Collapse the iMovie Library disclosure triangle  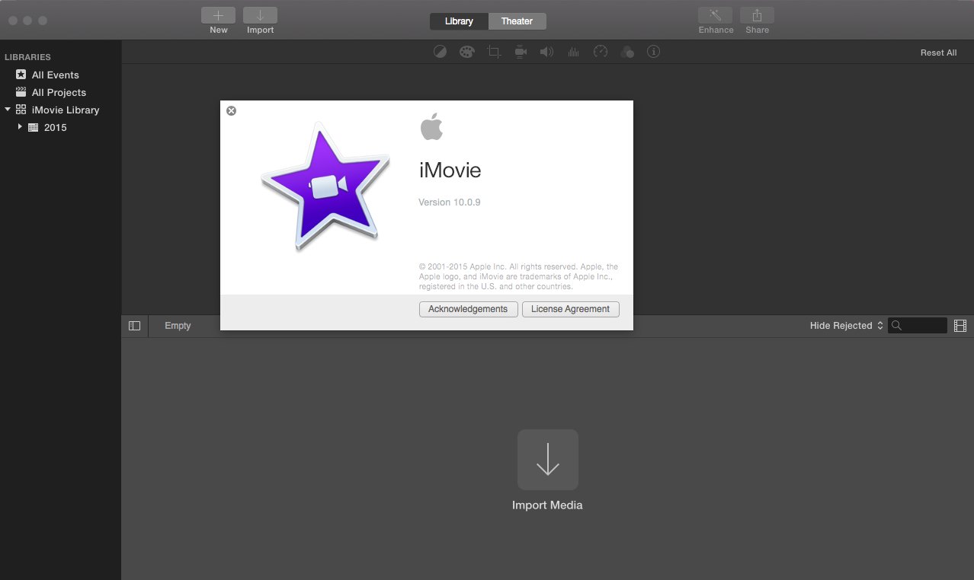[x=8, y=110]
